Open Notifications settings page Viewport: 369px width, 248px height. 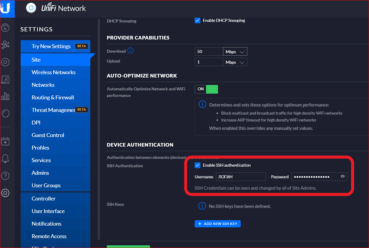coord(55,223)
